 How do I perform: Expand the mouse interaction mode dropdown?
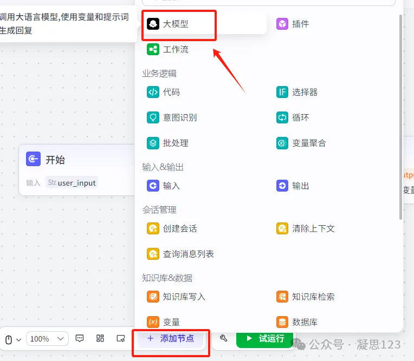click(13, 339)
